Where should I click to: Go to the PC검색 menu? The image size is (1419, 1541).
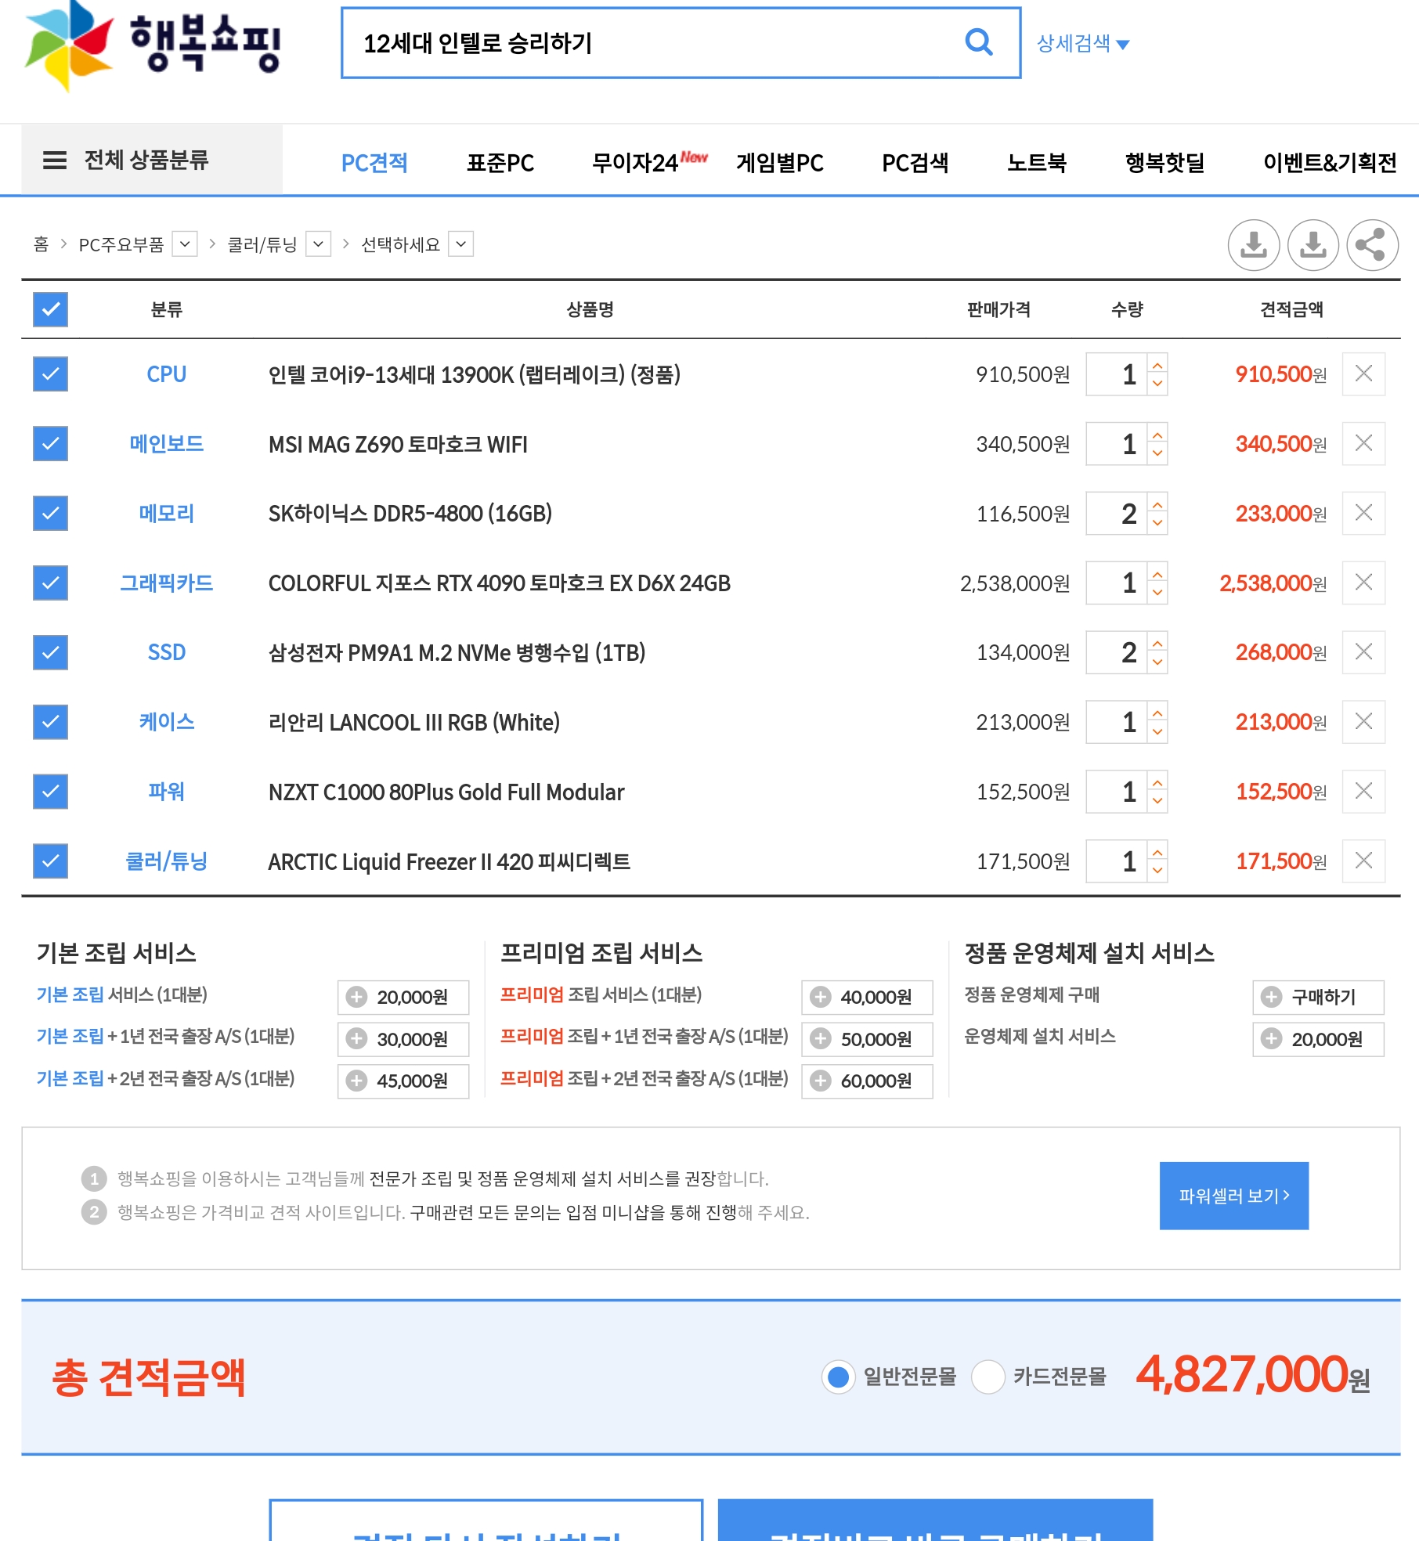915,163
